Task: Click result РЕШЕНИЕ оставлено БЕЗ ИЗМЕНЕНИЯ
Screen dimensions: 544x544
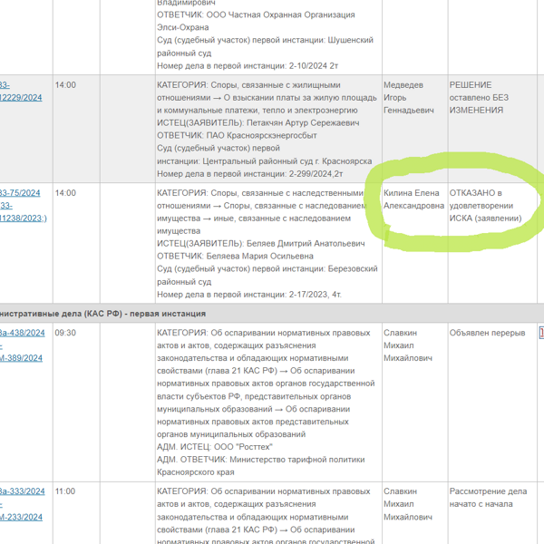Action: tap(479, 98)
